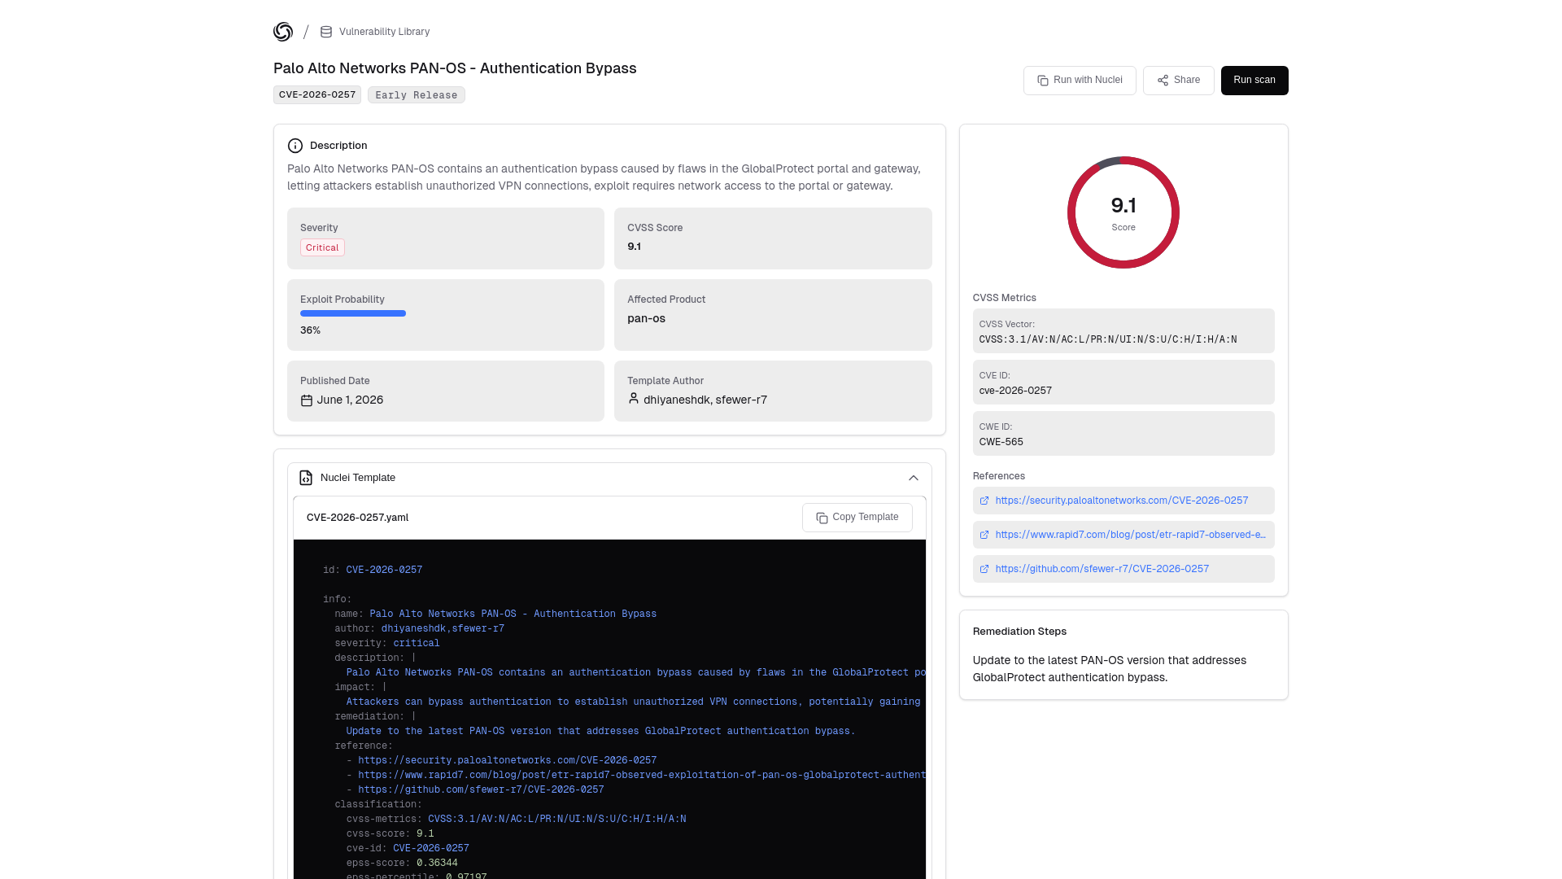This screenshot has height=879, width=1562.
Task: Click external-link icon beside github reference
Action: 984,569
